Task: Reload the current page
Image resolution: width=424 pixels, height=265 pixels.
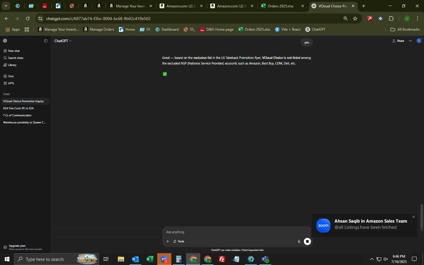Action: tap(28, 19)
